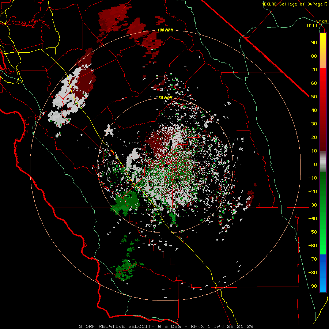
Task: Click the 60 label on velocity scale
Action: click(x=314, y=83)
